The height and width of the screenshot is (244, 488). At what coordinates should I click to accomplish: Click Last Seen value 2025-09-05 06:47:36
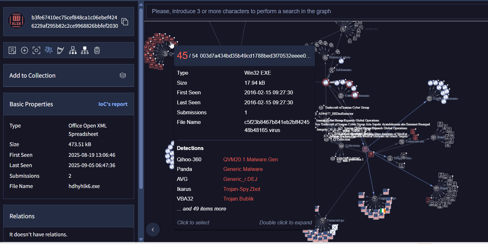click(x=92, y=165)
